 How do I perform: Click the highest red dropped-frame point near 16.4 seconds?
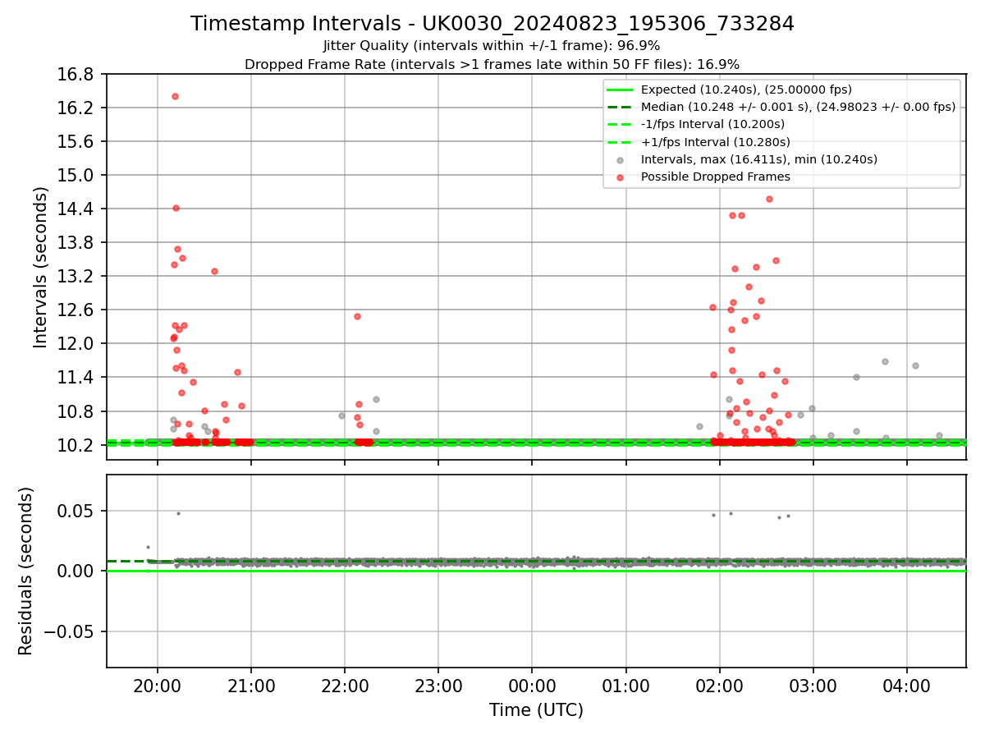pos(175,96)
